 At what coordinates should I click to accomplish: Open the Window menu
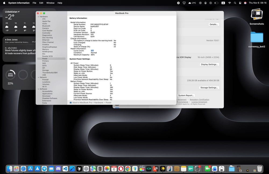[x=50, y=3]
